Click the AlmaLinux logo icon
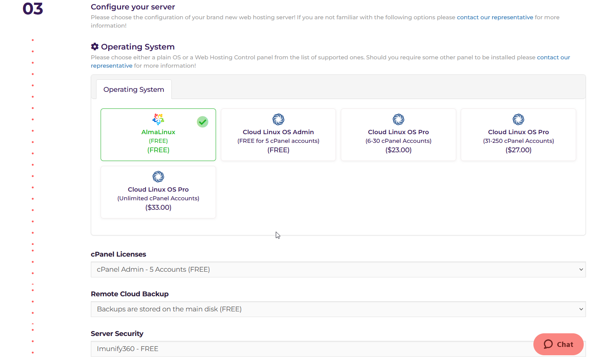The height and width of the screenshot is (359, 589). point(158,119)
